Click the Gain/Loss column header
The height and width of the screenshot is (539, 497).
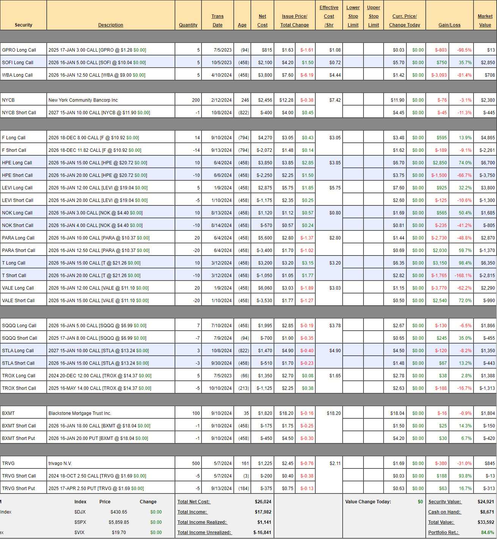coord(449,25)
